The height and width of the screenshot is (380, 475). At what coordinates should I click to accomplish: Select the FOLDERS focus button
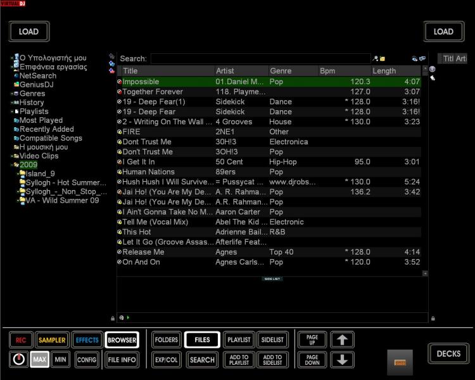point(167,339)
